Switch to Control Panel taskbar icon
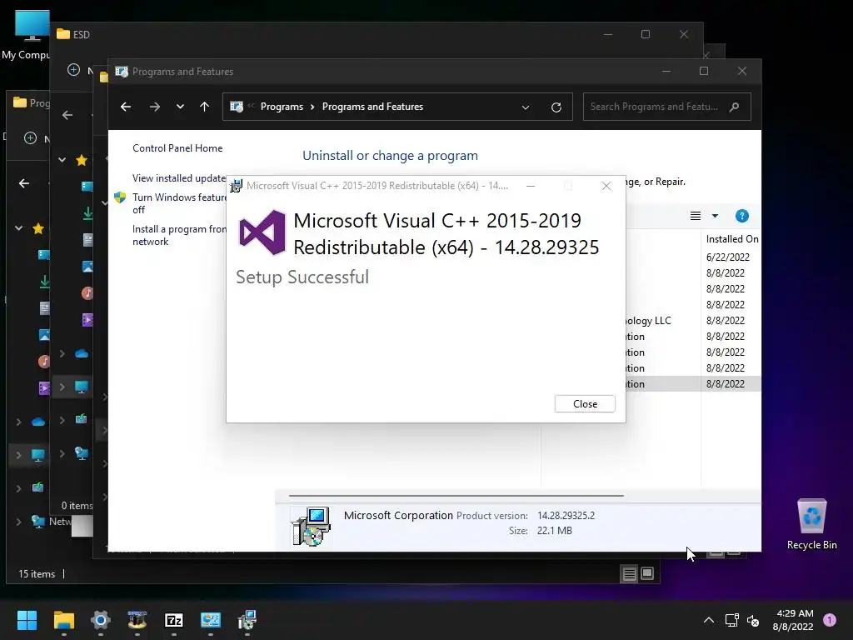 coord(211,620)
